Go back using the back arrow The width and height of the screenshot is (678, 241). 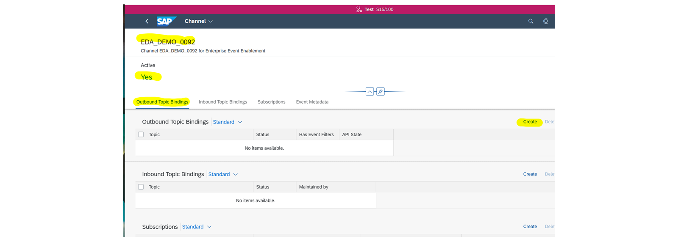point(147,21)
